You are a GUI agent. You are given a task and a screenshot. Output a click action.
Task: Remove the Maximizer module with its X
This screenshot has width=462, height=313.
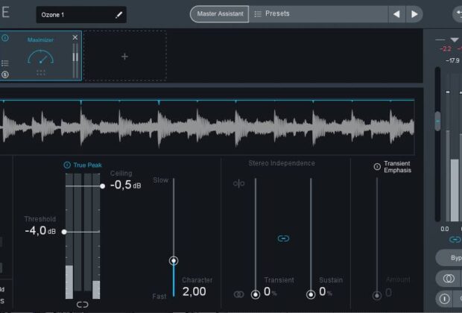(x=75, y=37)
